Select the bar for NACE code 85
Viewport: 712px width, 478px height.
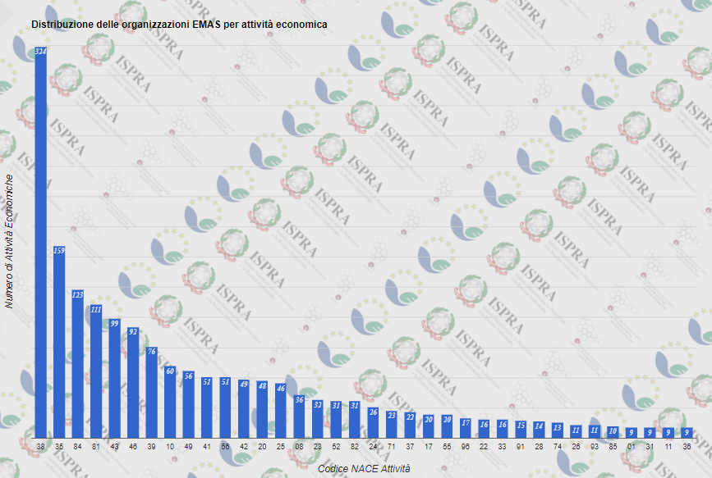(x=613, y=432)
